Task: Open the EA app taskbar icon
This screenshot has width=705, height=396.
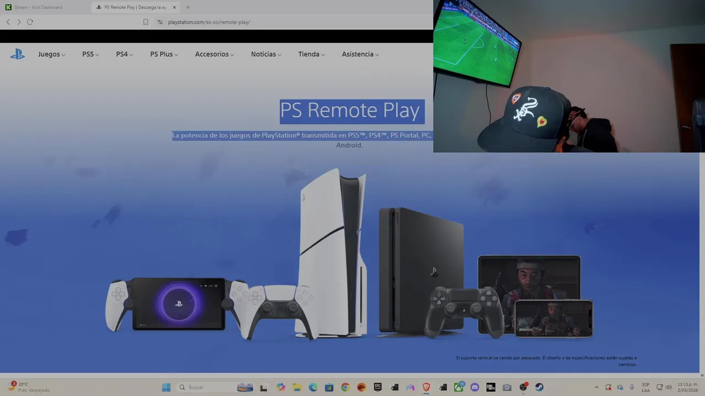Action: [x=361, y=387]
